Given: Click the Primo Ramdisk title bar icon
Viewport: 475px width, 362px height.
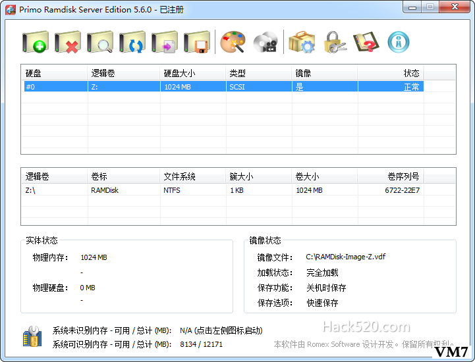Looking at the screenshot, I should (11, 10).
